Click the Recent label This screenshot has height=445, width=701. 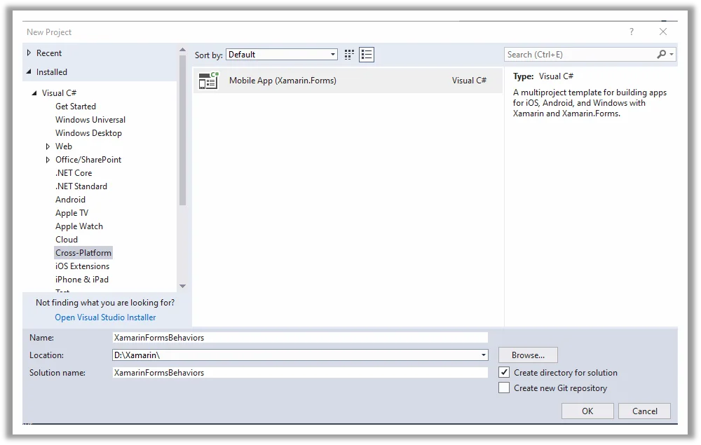[49, 53]
